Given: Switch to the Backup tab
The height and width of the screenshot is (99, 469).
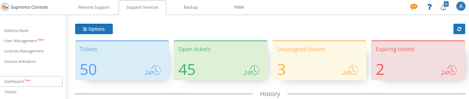Looking at the screenshot, I should tap(191, 7).
